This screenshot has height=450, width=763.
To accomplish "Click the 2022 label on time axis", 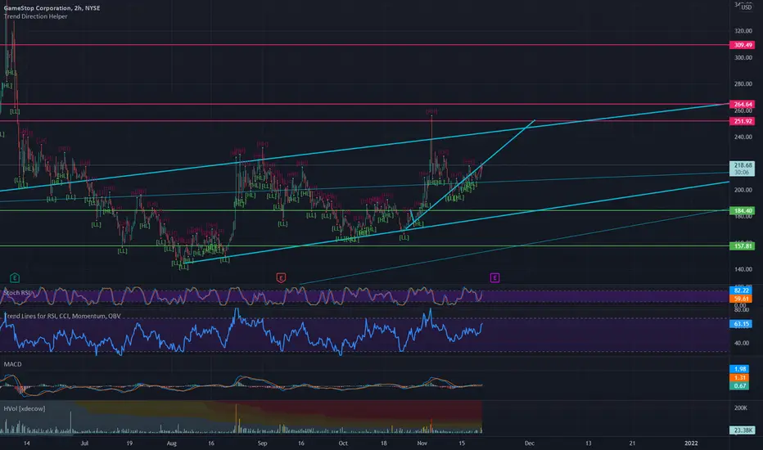I will [x=691, y=443].
